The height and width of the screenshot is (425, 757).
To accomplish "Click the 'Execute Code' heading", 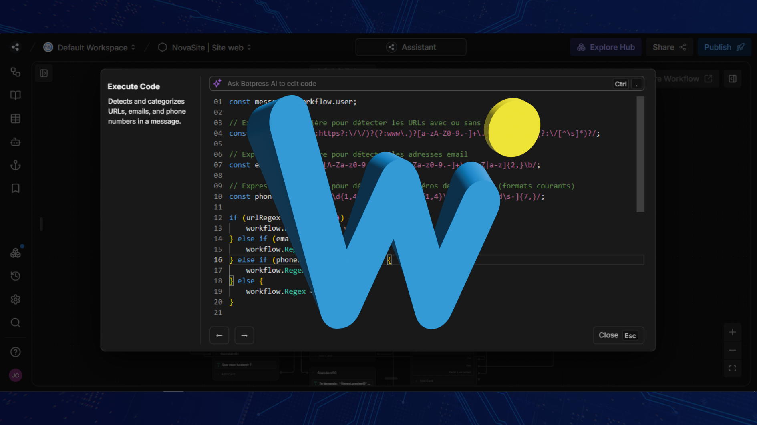I will click(134, 86).
